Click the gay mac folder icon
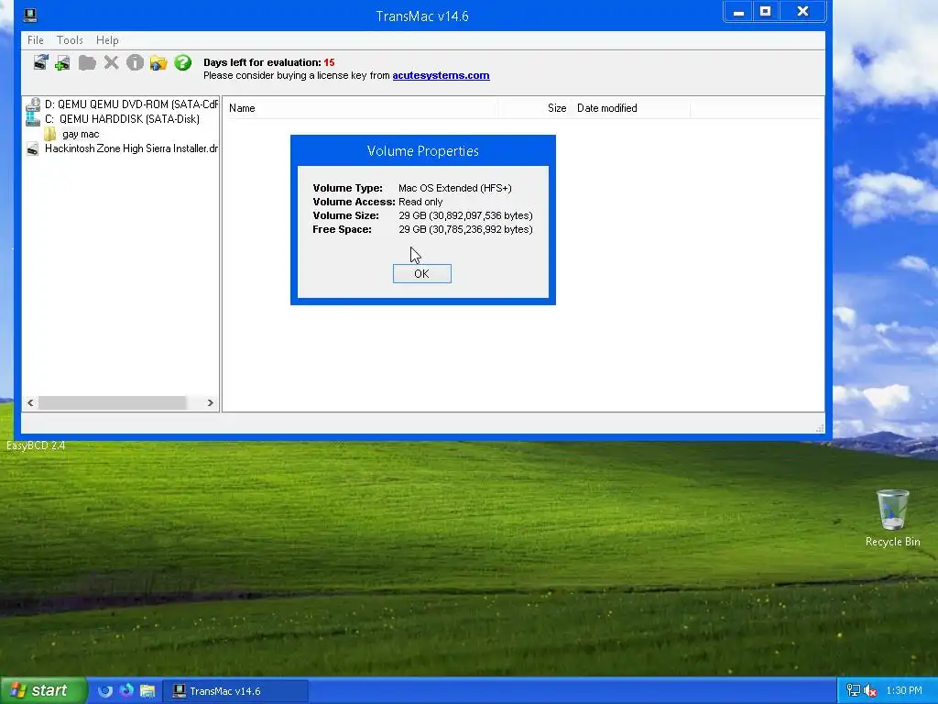The height and width of the screenshot is (704, 938). pos(50,134)
